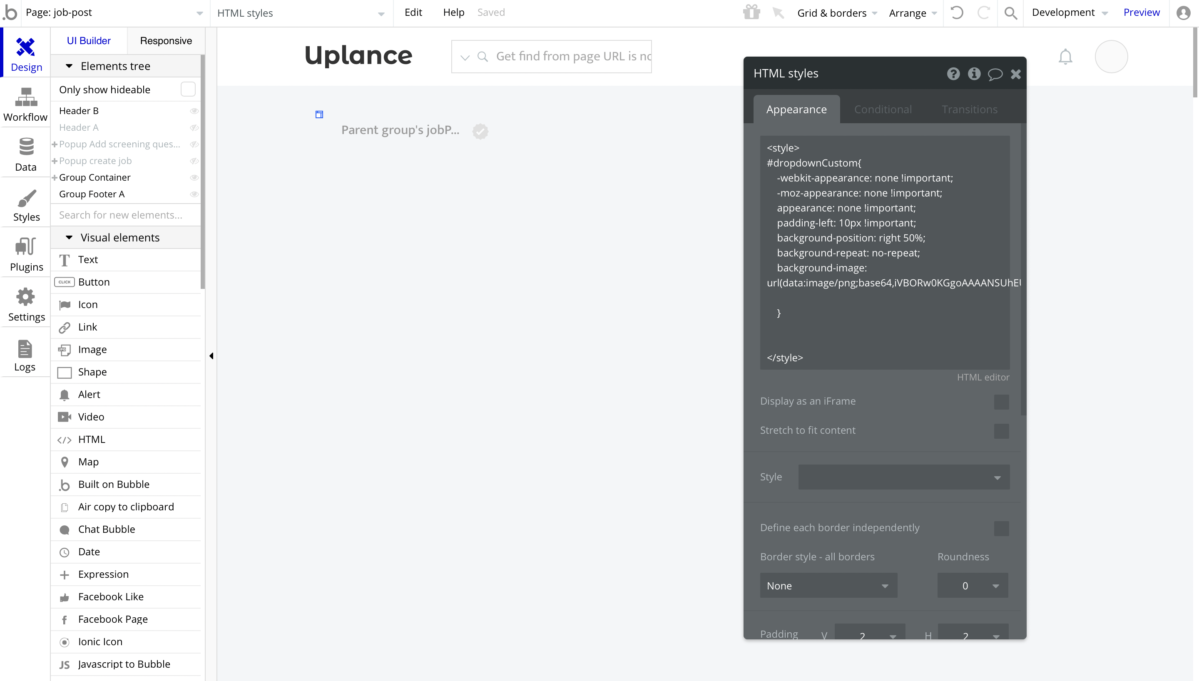Switch to the Responsive tab
This screenshot has height=681, width=1199.
tap(166, 41)
